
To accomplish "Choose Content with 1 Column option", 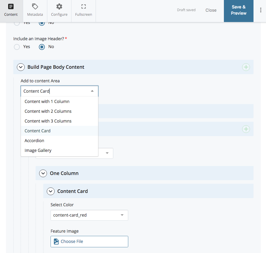I will [x=47, y=102].
